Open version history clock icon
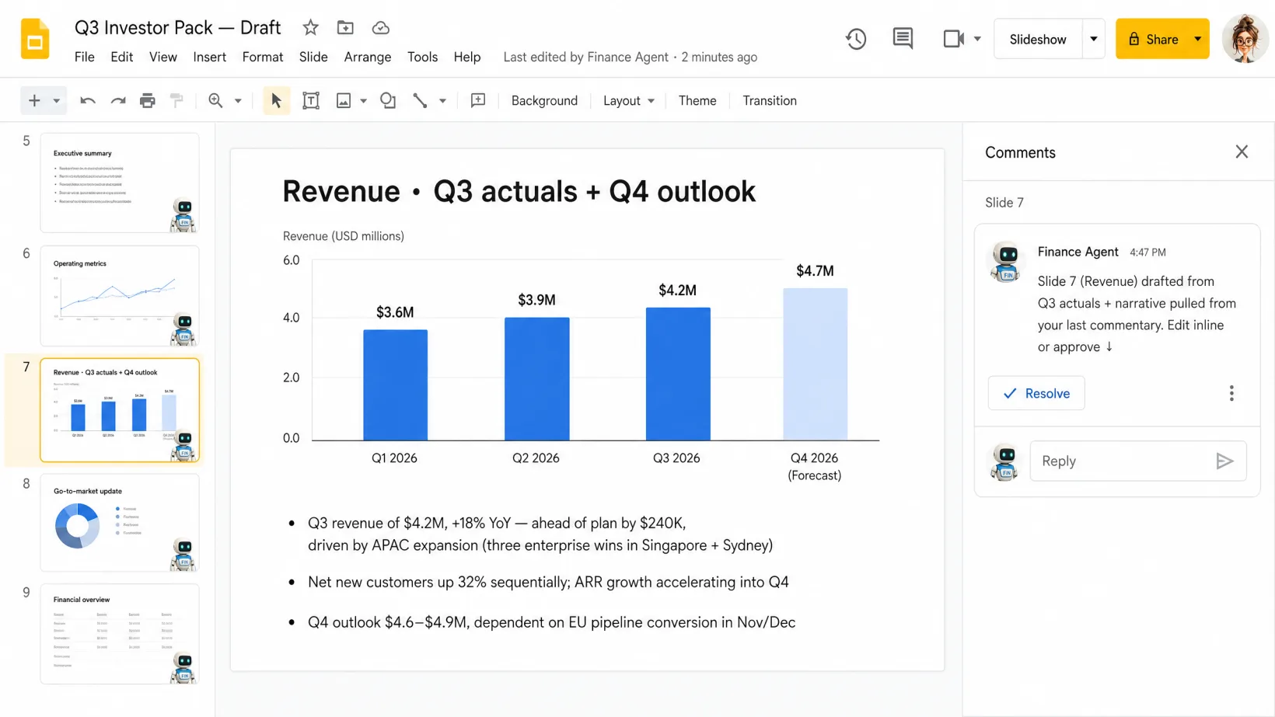The height and width of the screenshot is (717, 1275). click(x=856, y=39)
